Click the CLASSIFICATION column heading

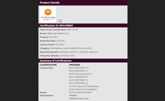click(x=48, y=65)
